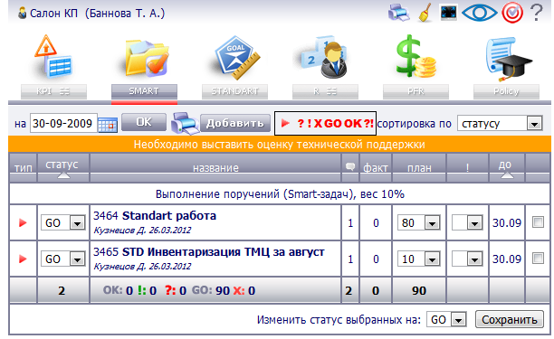The height and width of the screenshot is (339, 554).
Task: Filter by GO status in filter bar
Action: [333, 124]
